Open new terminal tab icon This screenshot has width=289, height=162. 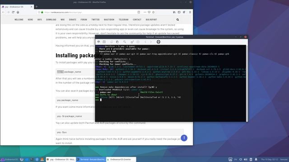click(98, 42)
